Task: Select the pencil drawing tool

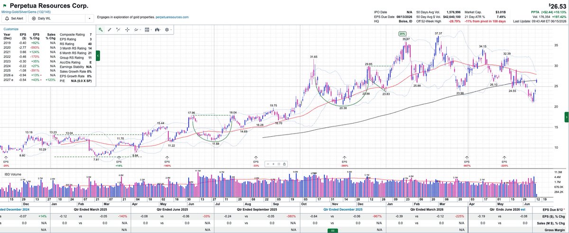Action: (110, 29)
